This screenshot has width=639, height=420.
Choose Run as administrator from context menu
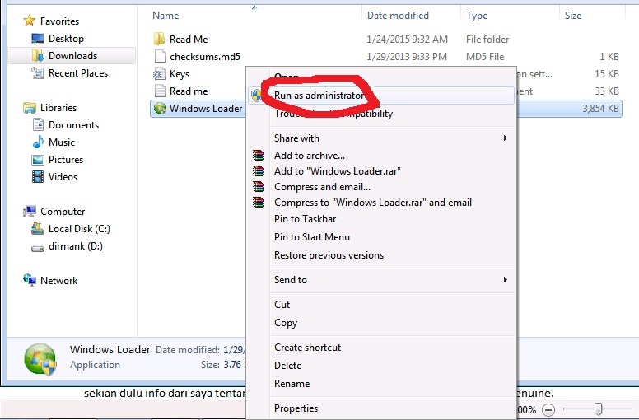(x=380, y=96)
